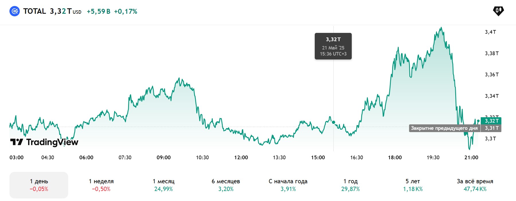Open the TradingView logo link
Viewport: 516px width, 201px height.
(x=44, y=142)
